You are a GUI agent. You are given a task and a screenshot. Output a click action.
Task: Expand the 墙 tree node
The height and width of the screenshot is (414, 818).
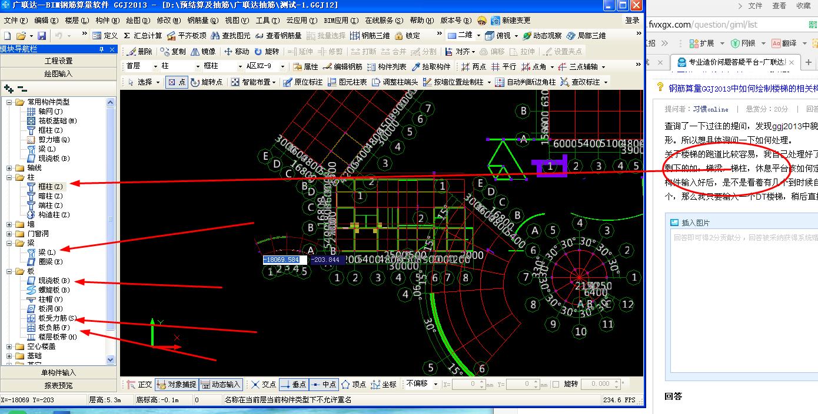coord(9,224)
